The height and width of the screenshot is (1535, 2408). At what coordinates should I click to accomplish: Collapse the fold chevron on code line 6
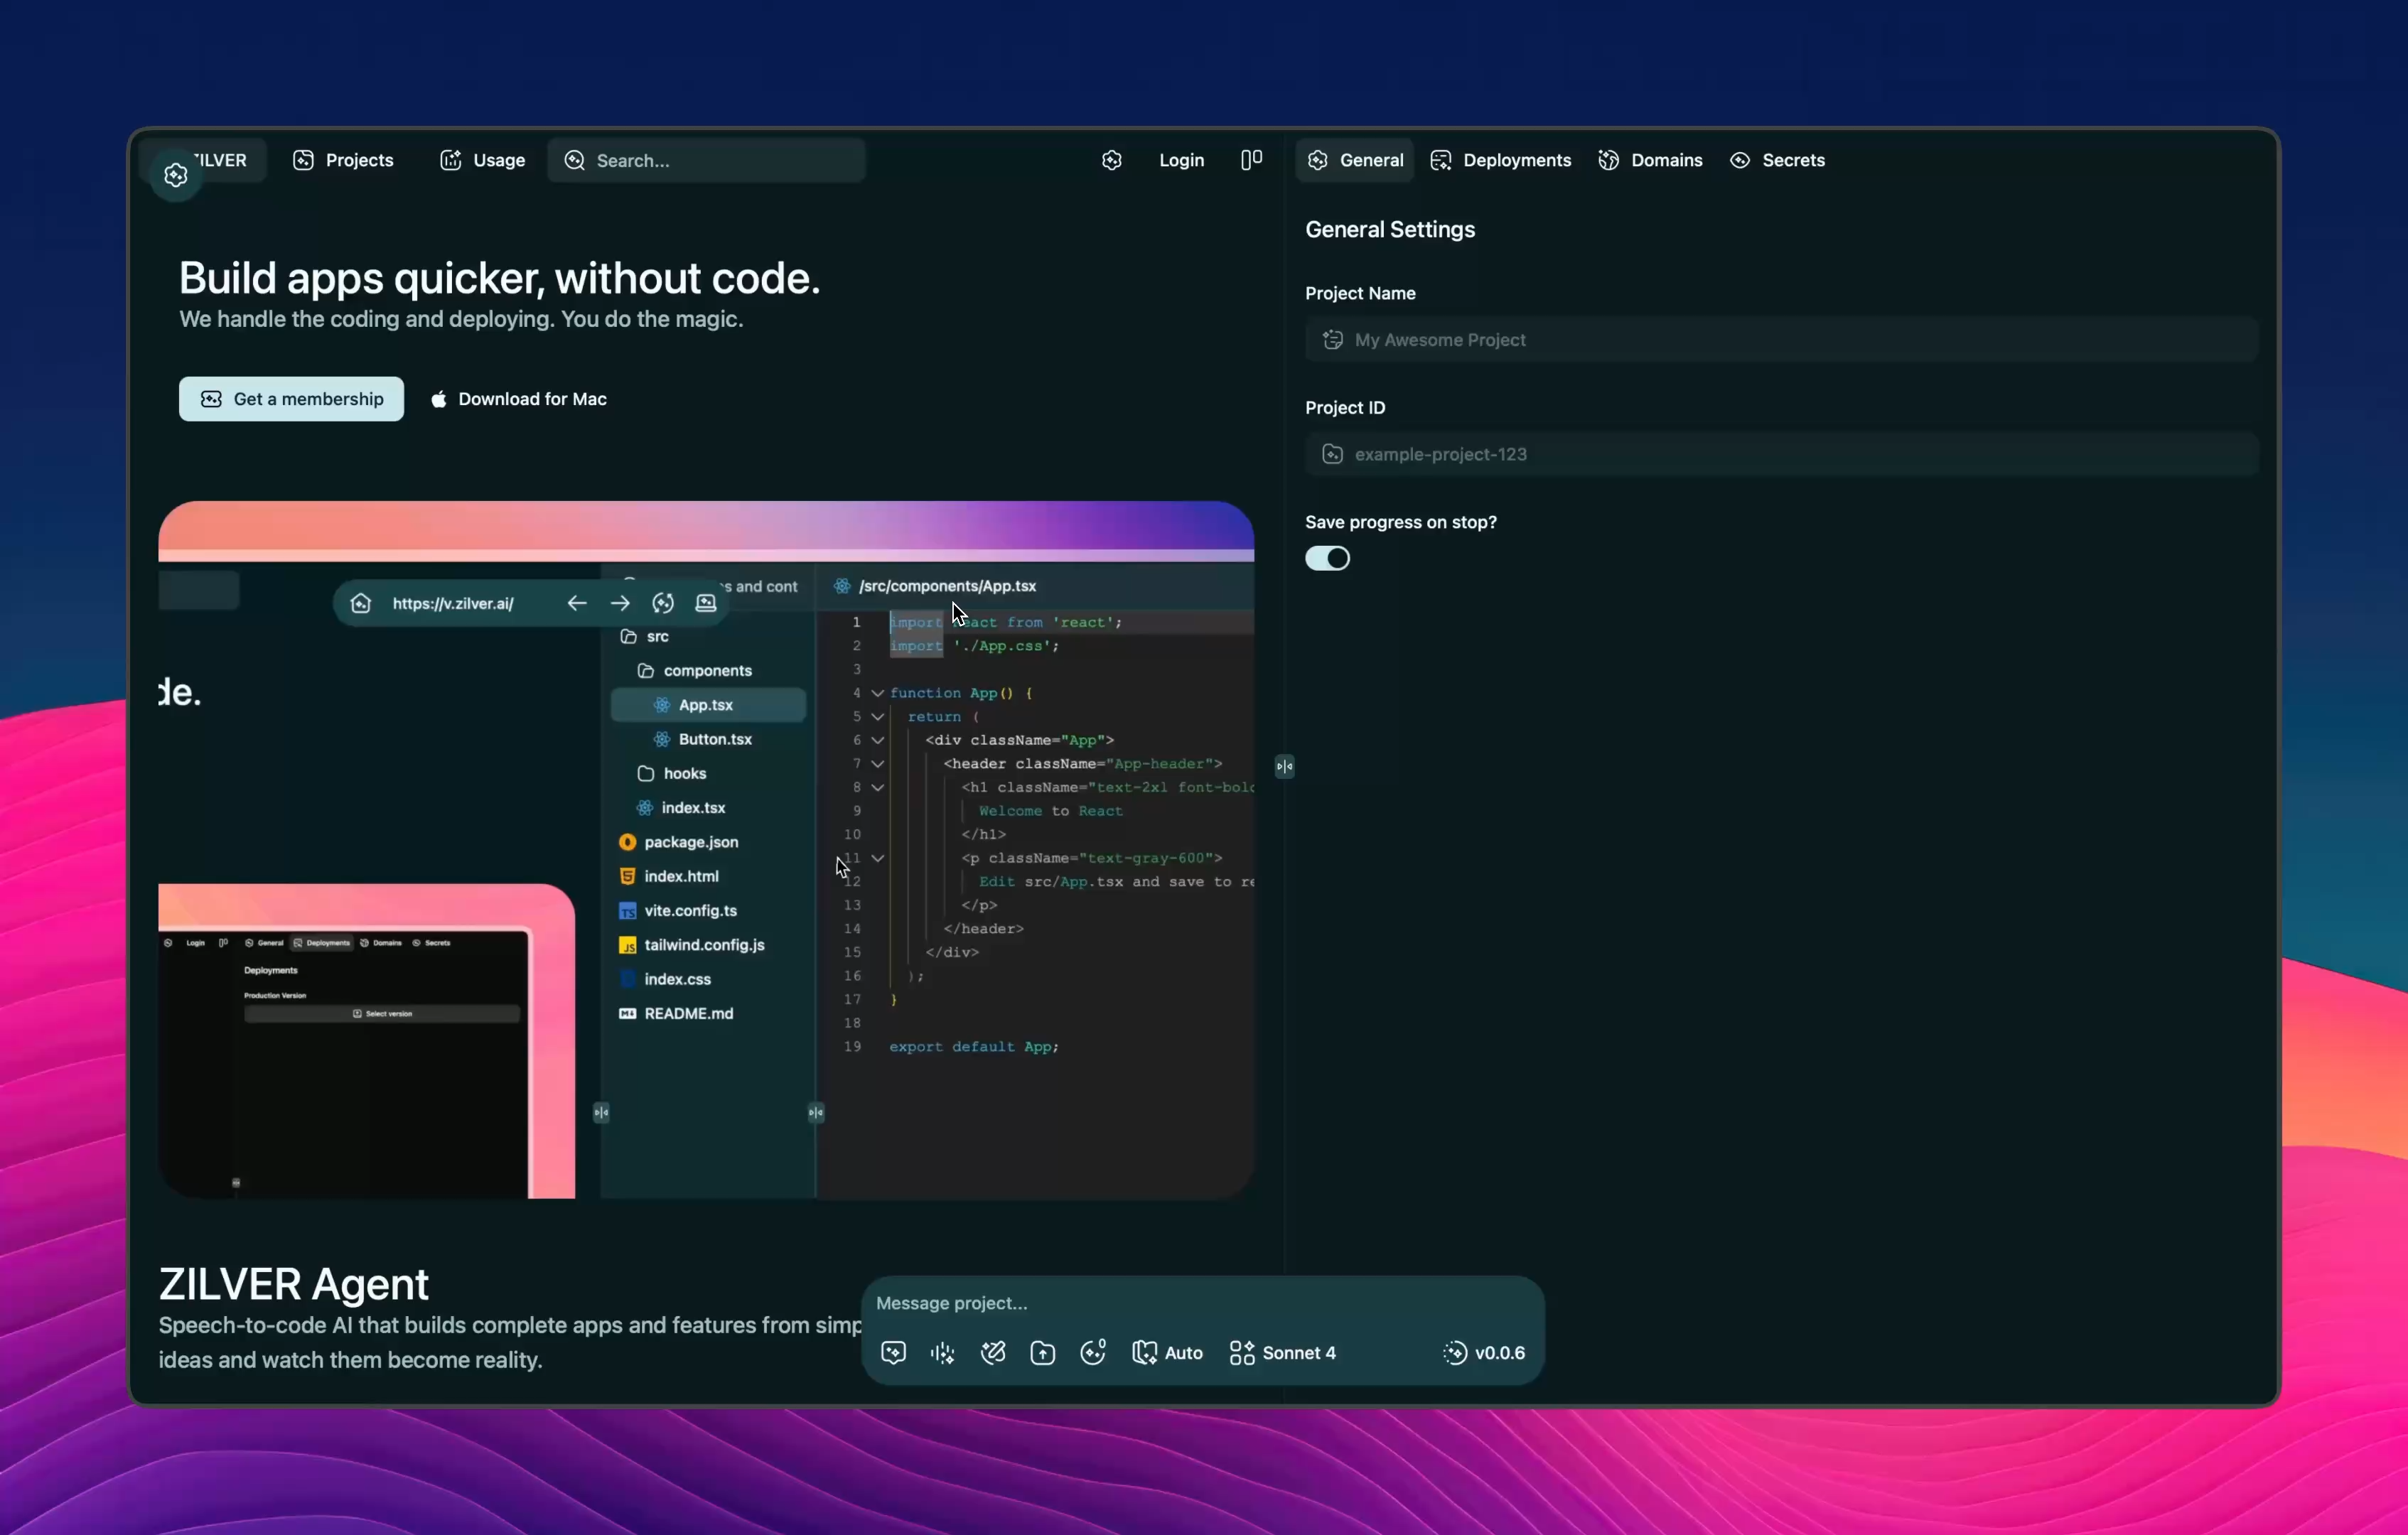click(x=877, y=740)
